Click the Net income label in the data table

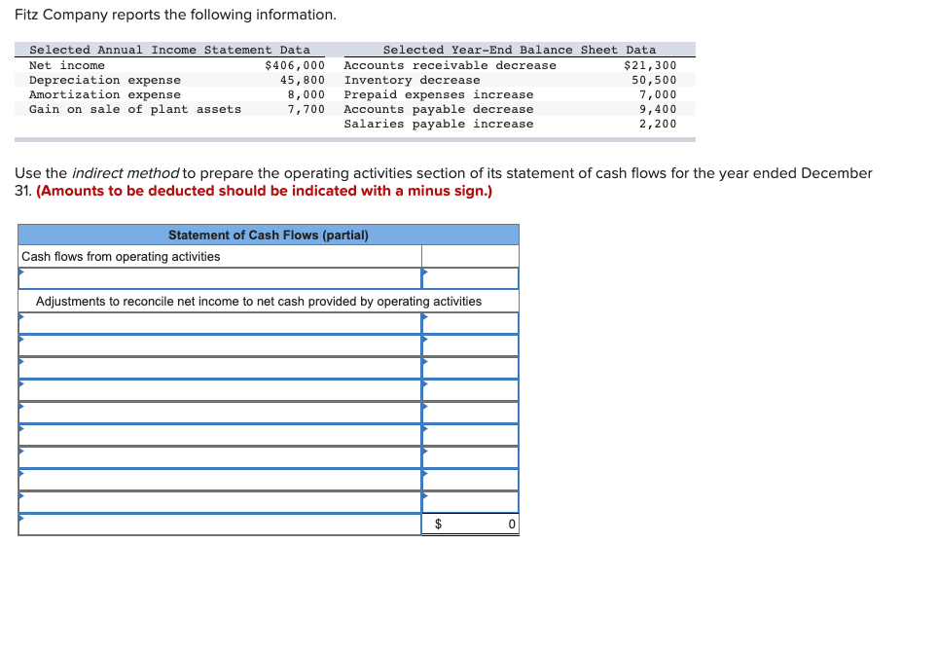[67, 65]
